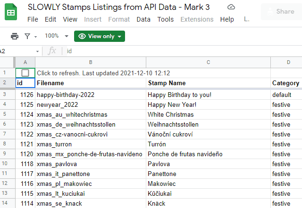This screenshot has width=302, height=208.
Task: Select the 'Turrón' stamp name cell
Action: (x=208, y=144)
